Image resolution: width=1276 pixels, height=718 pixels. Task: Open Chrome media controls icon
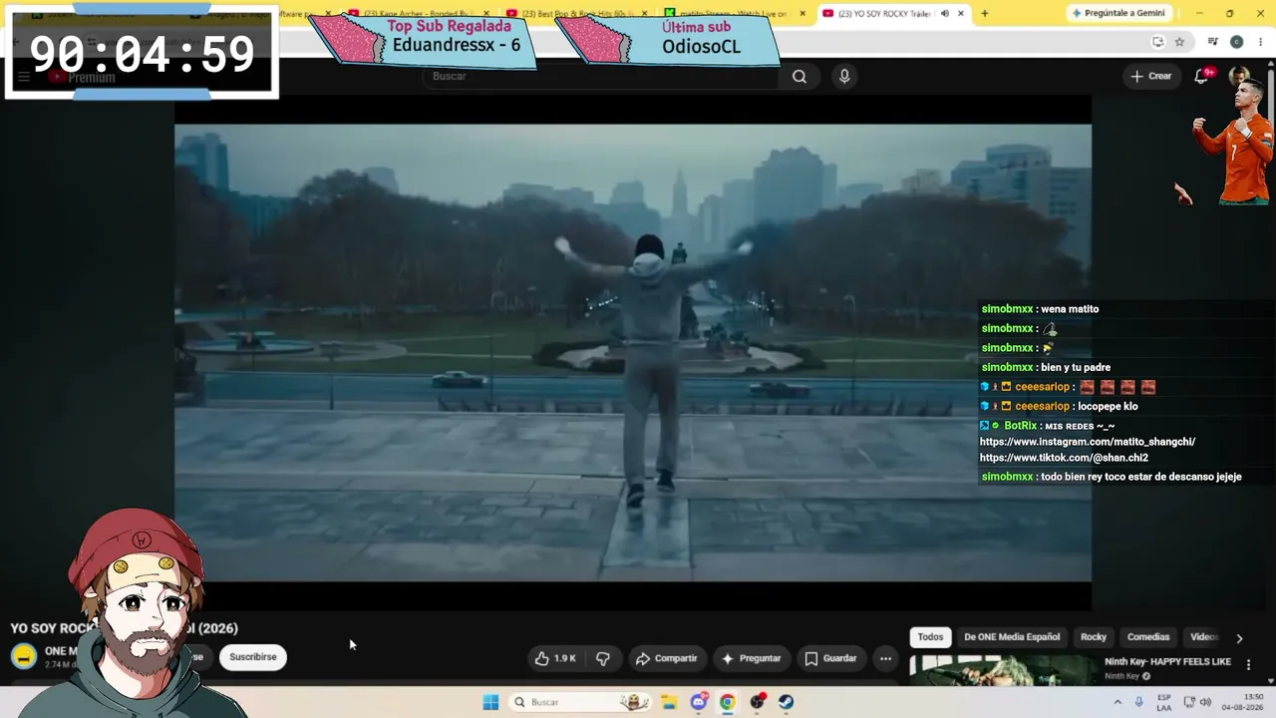[1212, 42]
